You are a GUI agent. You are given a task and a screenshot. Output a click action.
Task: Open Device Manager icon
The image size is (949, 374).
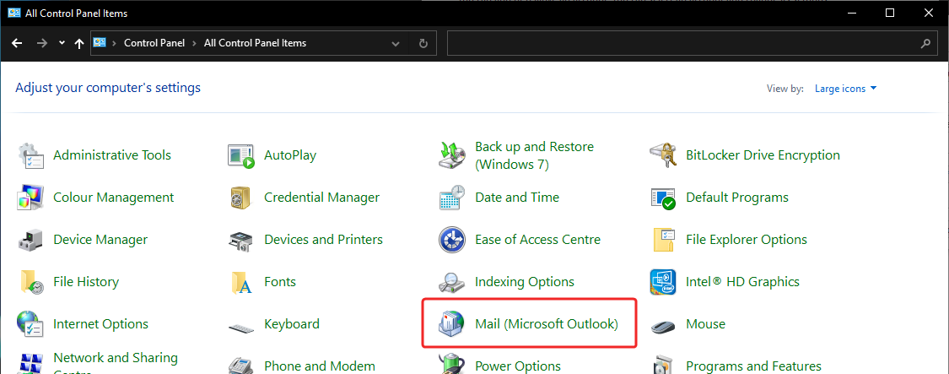(31, 240)
